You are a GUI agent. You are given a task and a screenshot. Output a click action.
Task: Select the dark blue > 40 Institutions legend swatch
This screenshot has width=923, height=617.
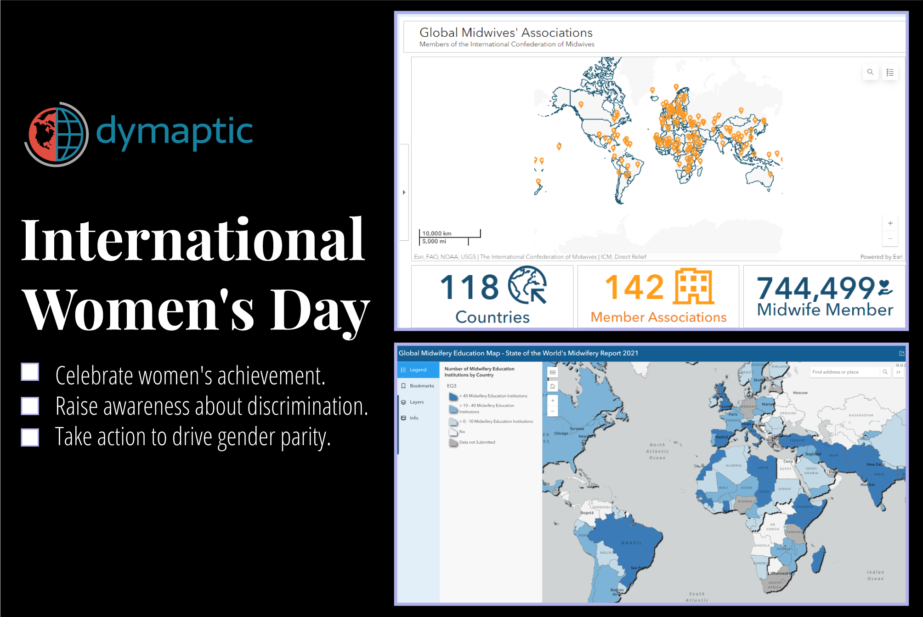pyautogui.click(x=453, y=396)
